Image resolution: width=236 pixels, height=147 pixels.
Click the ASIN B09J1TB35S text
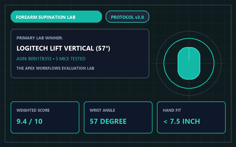click(34, 59)
